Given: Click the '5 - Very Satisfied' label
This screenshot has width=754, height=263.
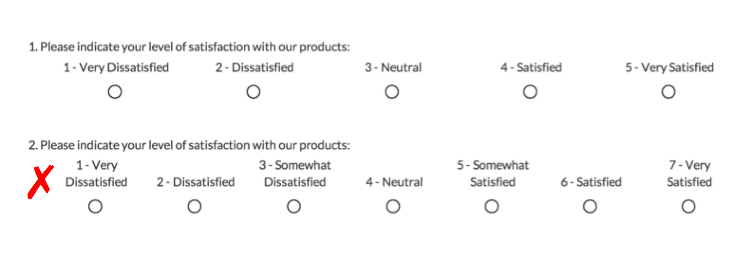Looking at the screenshot, I should tap(669, 67).
